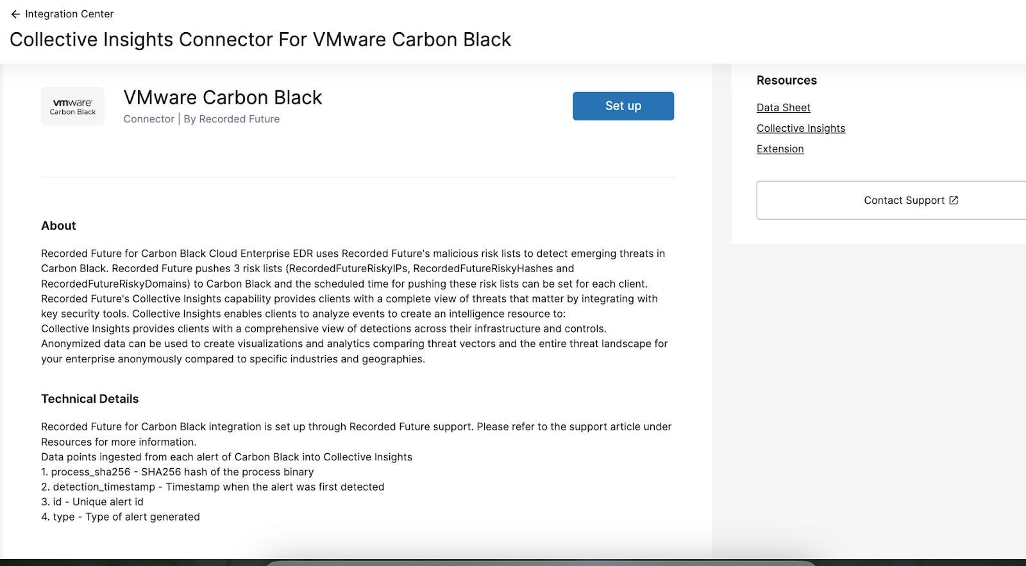
Task: Follow the Extension resource link
Action: tap(780, 149)
